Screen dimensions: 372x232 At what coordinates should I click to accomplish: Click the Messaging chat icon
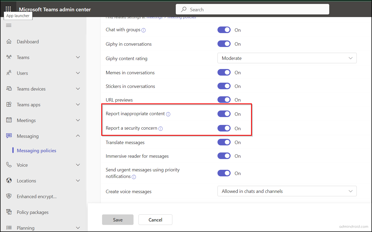[9, 136]
